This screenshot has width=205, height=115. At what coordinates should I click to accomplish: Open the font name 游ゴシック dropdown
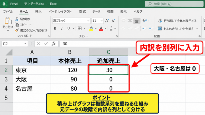88,21
